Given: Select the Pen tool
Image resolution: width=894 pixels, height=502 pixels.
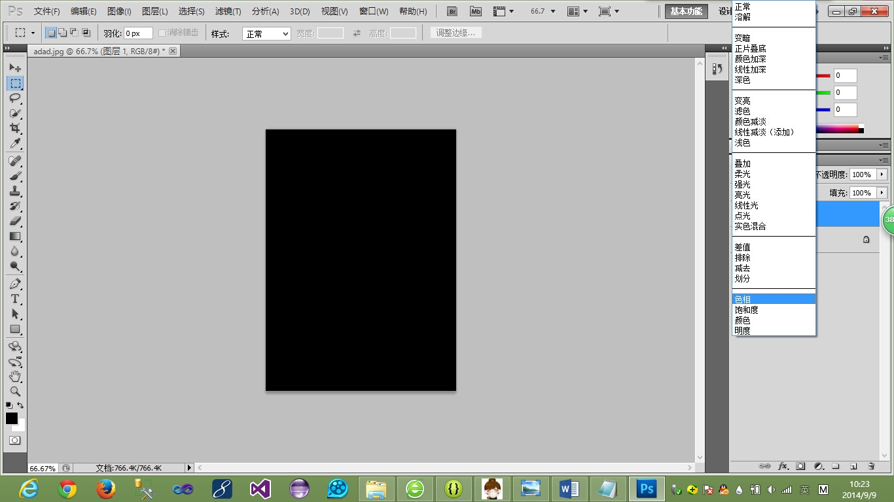Looking at the screenshot, I should (x=15, y=284).
